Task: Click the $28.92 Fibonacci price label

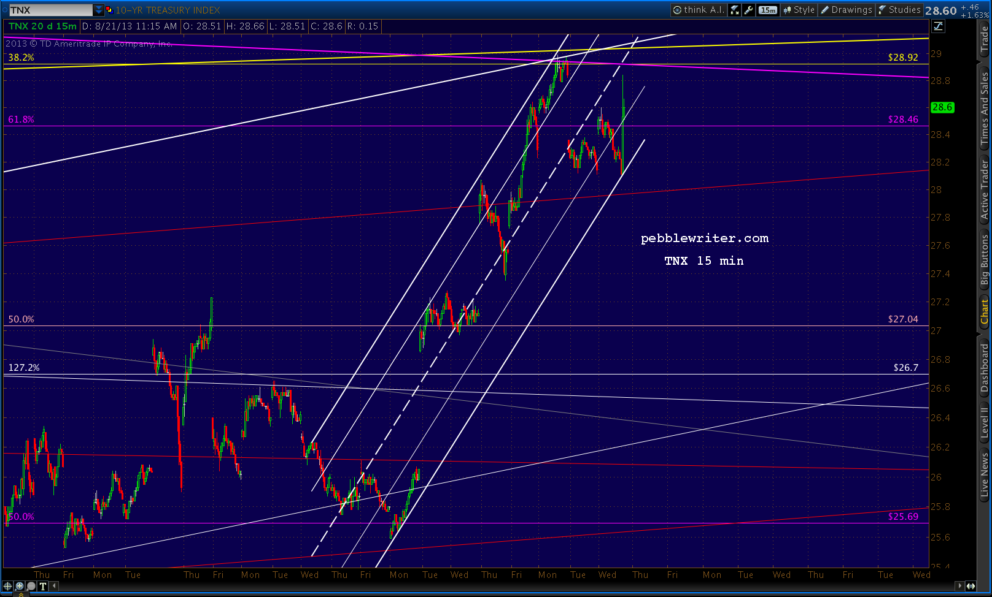Action: [903, 57]
